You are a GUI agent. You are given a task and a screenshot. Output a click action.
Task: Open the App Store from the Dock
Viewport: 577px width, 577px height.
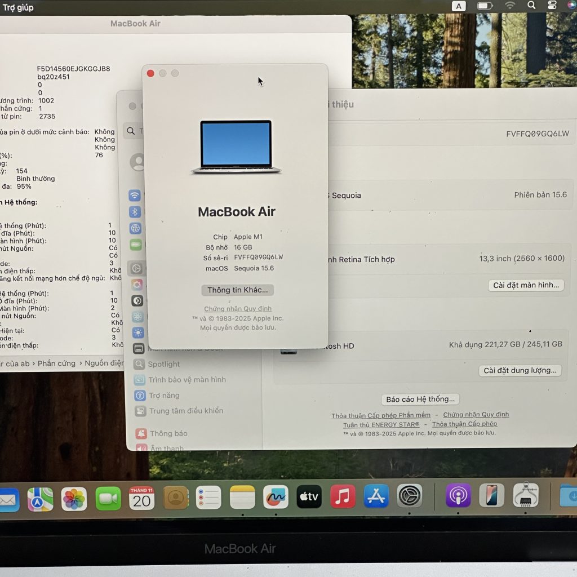(x=376, y=497)
